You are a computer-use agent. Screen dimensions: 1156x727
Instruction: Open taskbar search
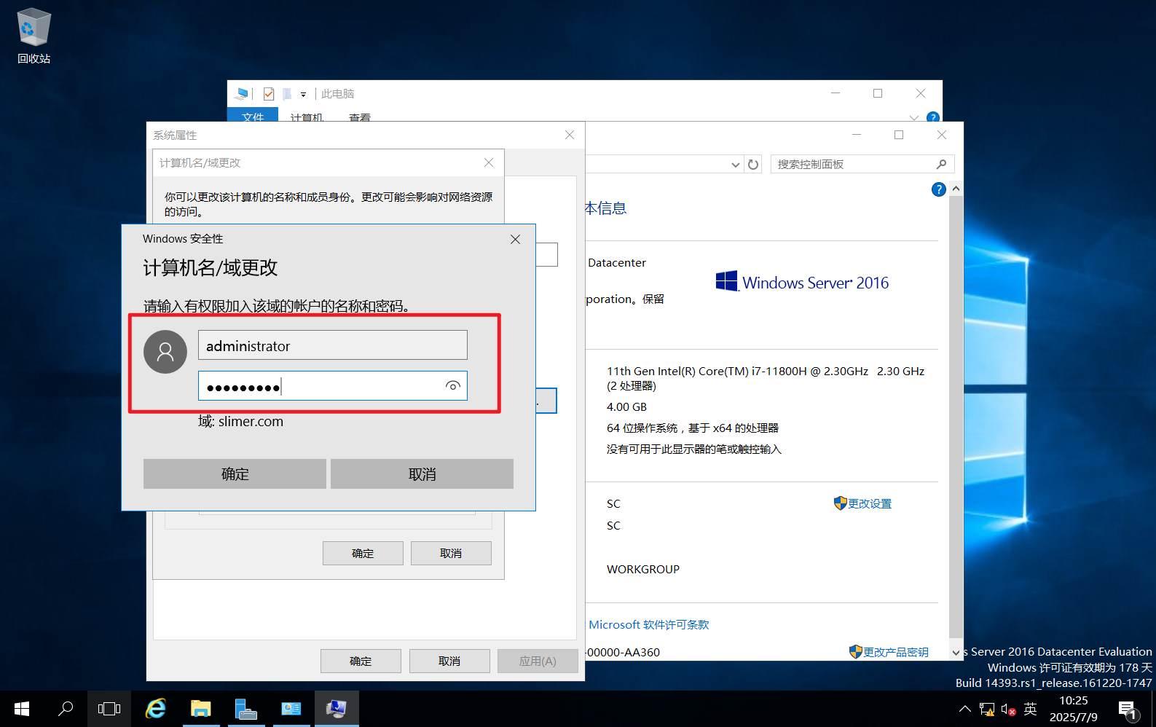click(66, 709)
